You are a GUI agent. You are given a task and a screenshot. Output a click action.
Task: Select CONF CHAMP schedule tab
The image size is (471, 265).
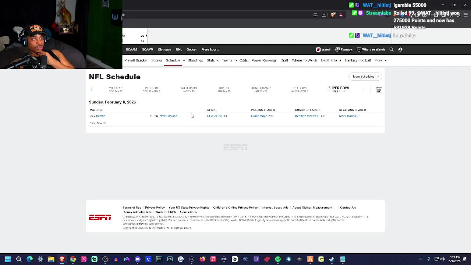click(x=261, y=89)
